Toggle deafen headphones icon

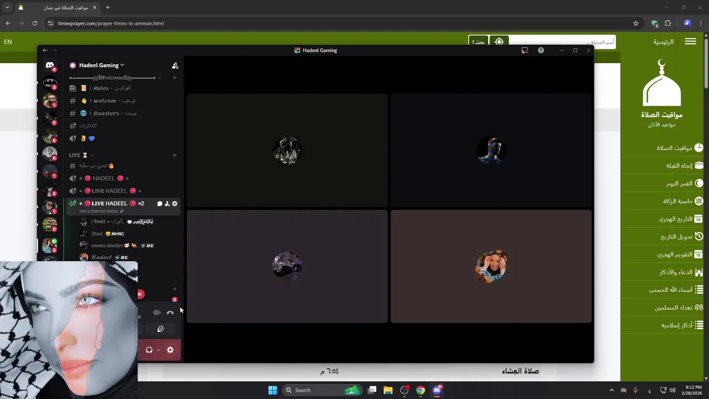149,350
